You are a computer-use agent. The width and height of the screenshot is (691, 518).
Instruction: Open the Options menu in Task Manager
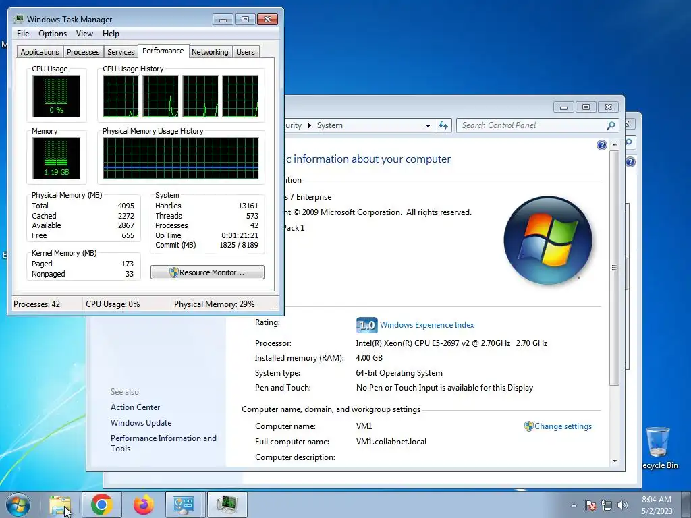pyautogui.click(x=53, y=34)
